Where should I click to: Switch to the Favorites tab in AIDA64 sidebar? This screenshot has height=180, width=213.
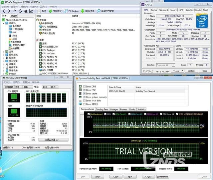click(14, 16)
